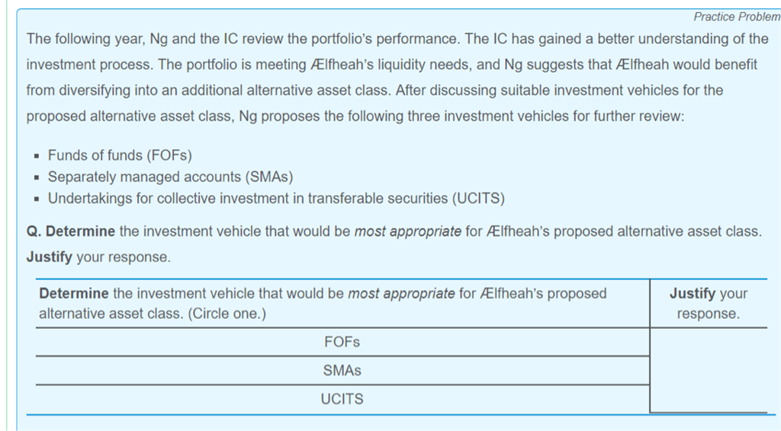Image resolution: width=781 pixels, height=431 pixels.
Task: Circle the SMAs option in the table
Action: [x=342, y=371]
